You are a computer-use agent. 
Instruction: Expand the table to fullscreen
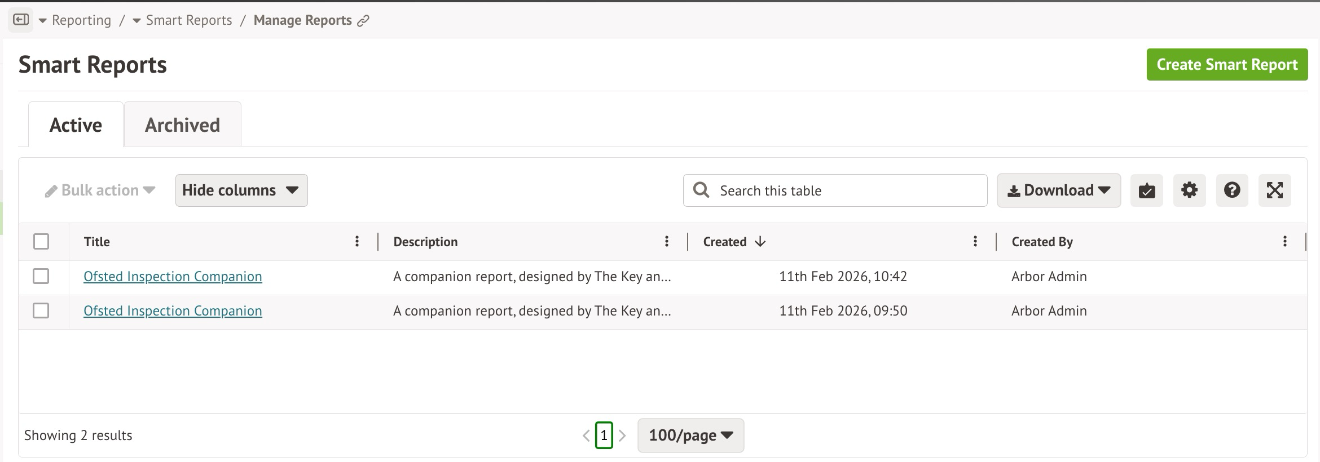(1274, 190)
